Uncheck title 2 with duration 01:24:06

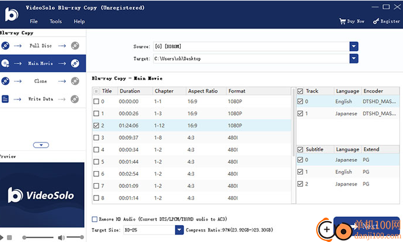(x=96, y=125)
